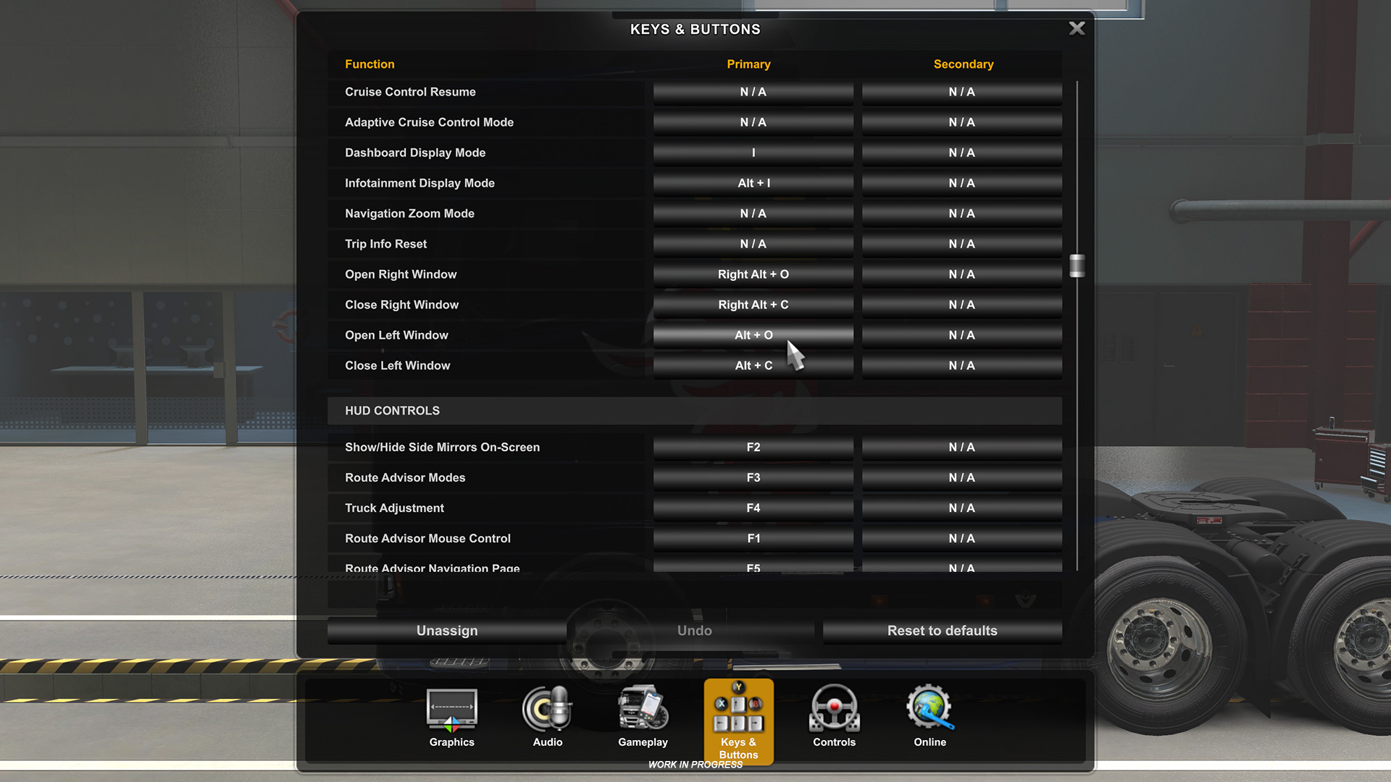The width and height of the screenshot is (1391, 782).
Task: Toggle Show/Hide Side Mirrors On-Screen F2 key
Action: pos(753,447)
